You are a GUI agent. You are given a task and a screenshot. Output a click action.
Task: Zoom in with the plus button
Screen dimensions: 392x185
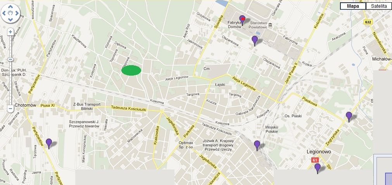[x=11, y=31]
